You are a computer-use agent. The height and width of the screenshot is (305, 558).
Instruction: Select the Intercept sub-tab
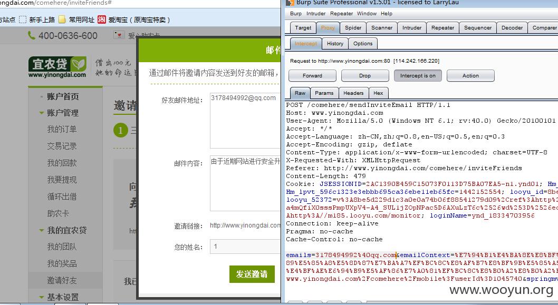(306, 43)
